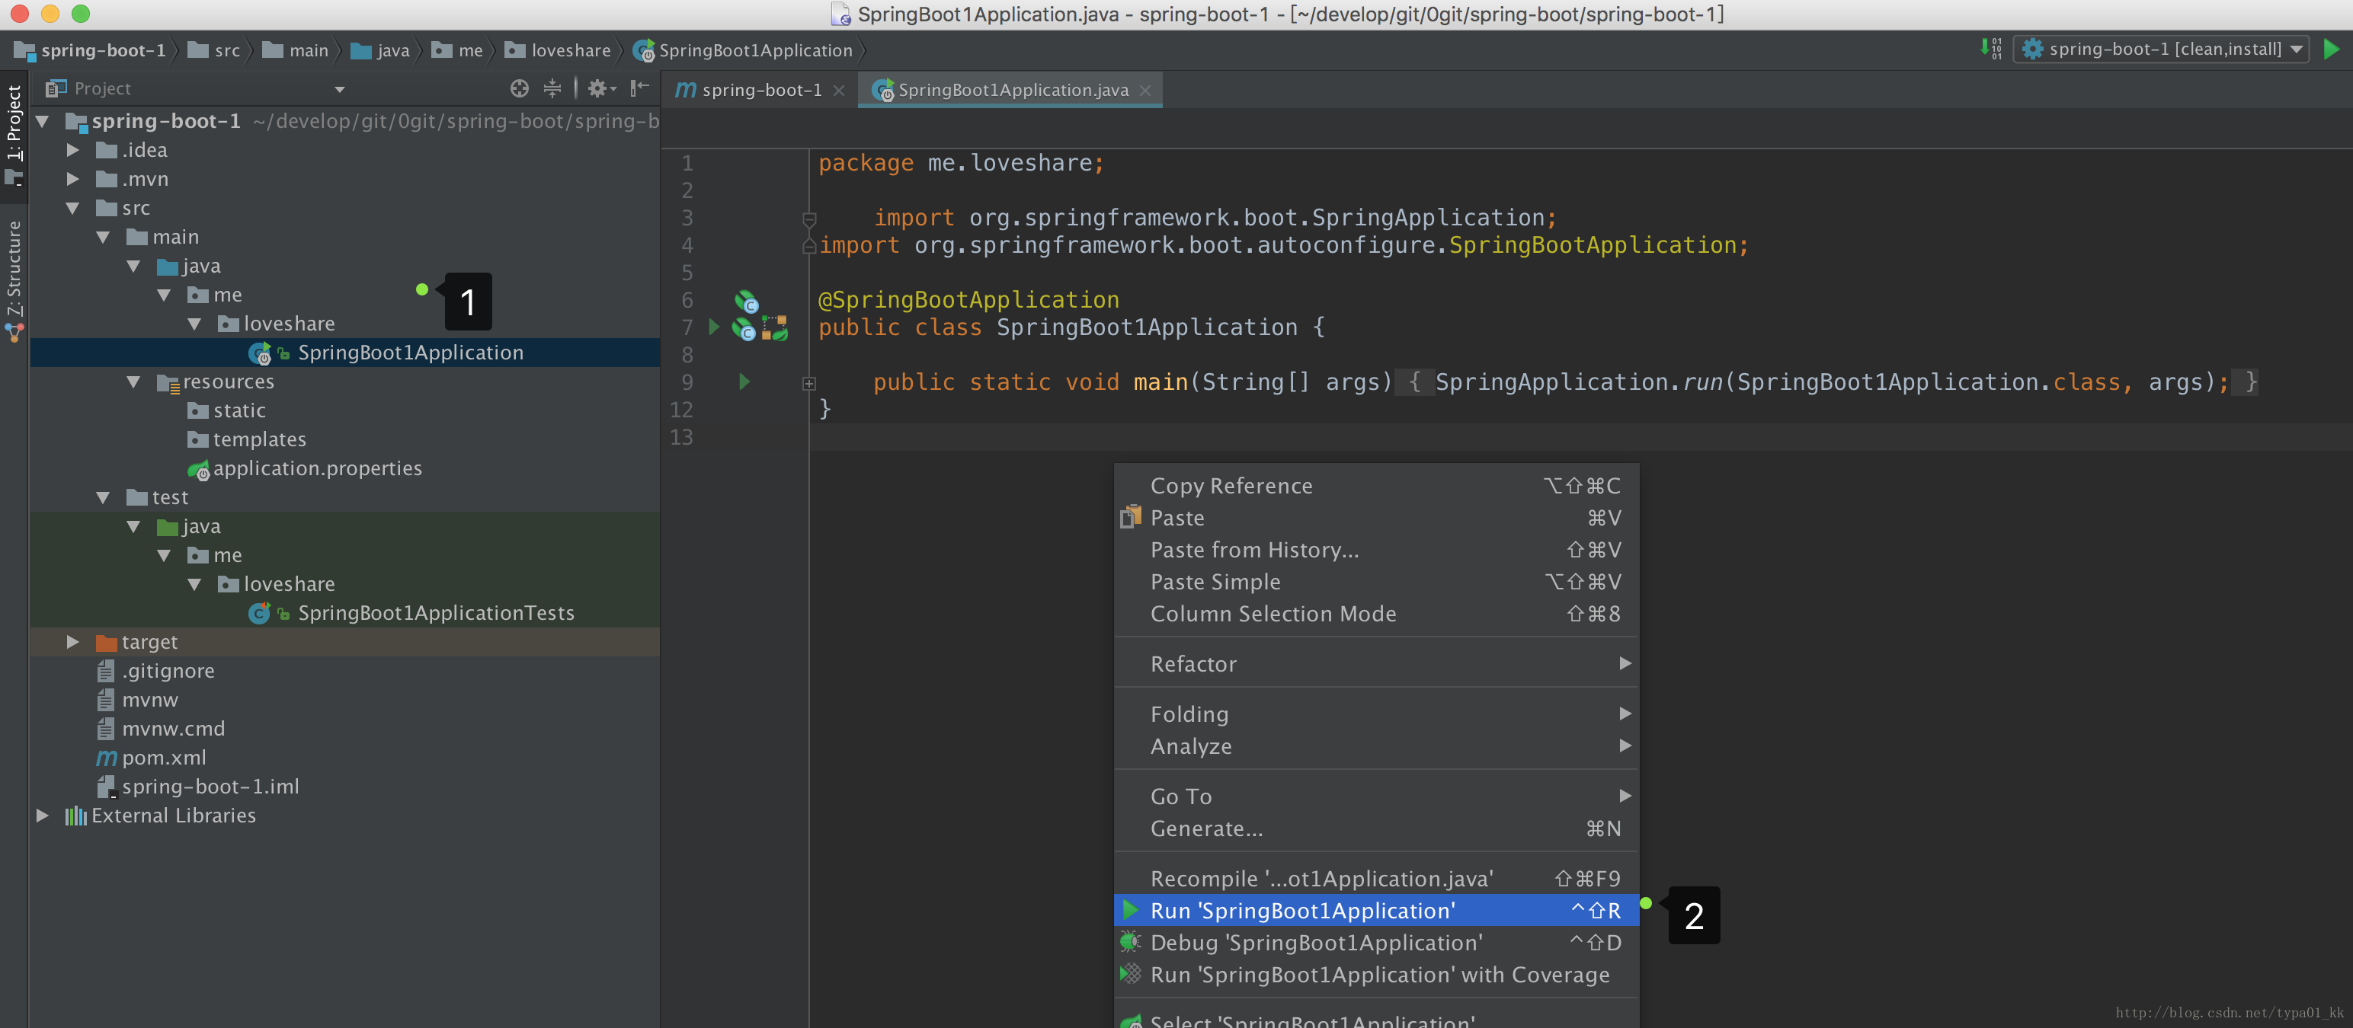Image resolution: width=2353 pixels, height=1028 pixels.
Task: Open the run configuration dropdown
Action: (x=2161, y=49)
